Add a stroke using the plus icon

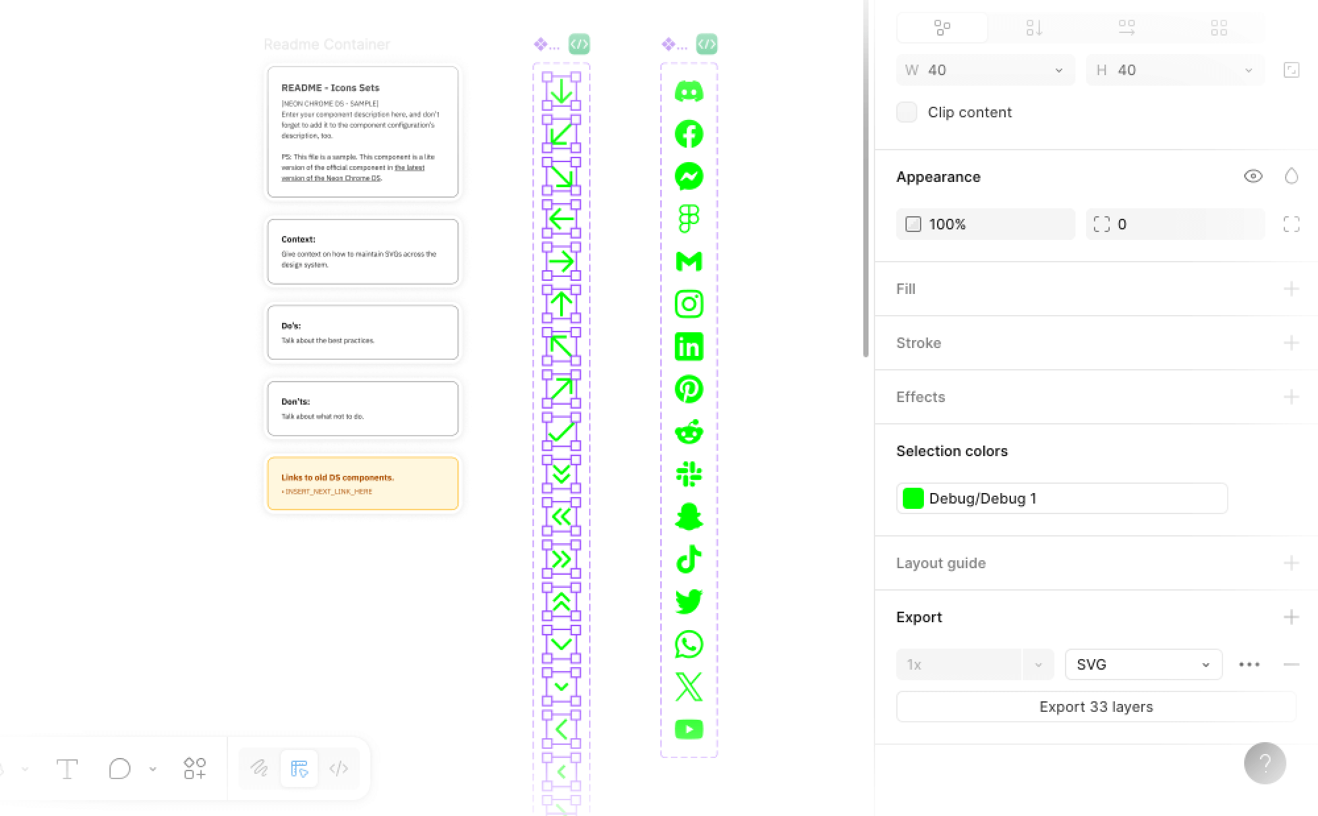[x=1291, y=343]
